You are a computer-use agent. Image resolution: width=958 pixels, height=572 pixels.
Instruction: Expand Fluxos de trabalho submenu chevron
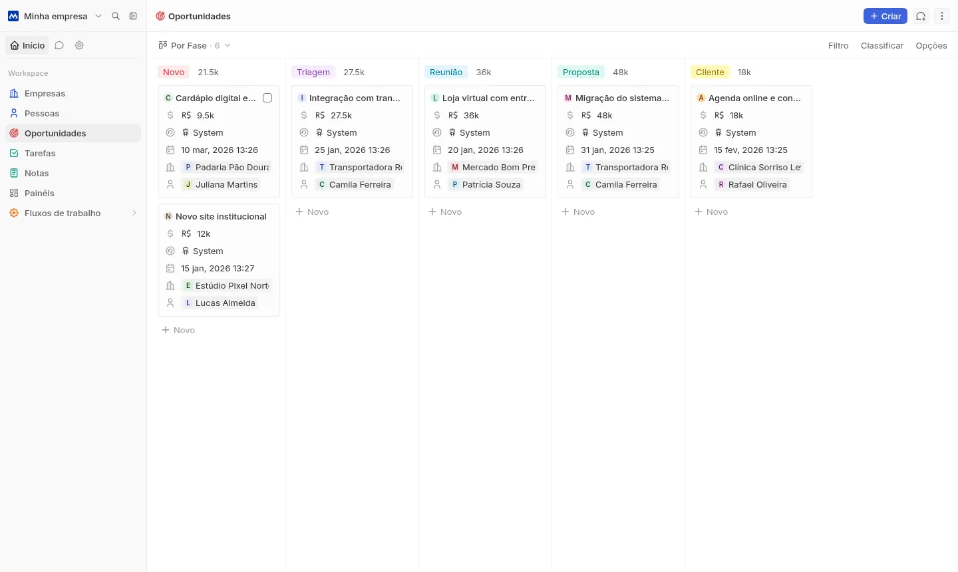click(134, 213)
